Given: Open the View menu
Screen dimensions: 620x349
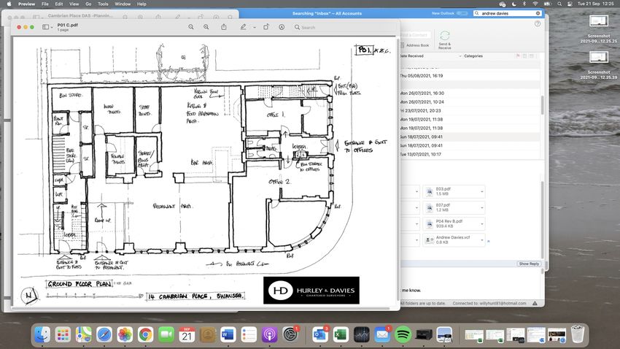Looking at the screenshot, I should pos(74,4).
